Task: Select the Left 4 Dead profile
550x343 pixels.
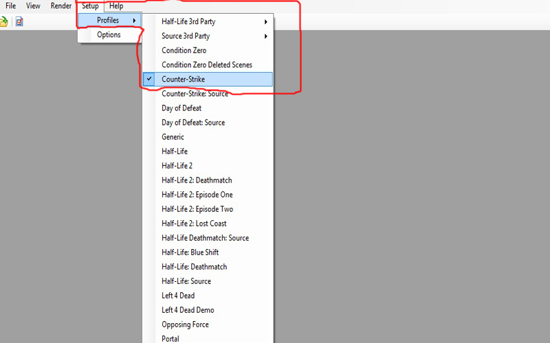Action: tap(208, 296)
